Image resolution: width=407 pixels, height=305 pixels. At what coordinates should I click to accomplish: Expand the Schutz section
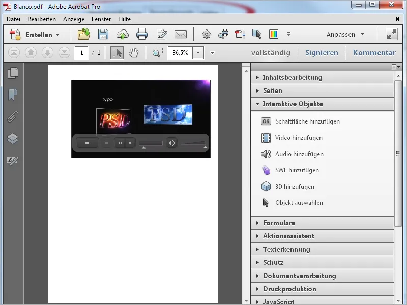coord(322,263)
